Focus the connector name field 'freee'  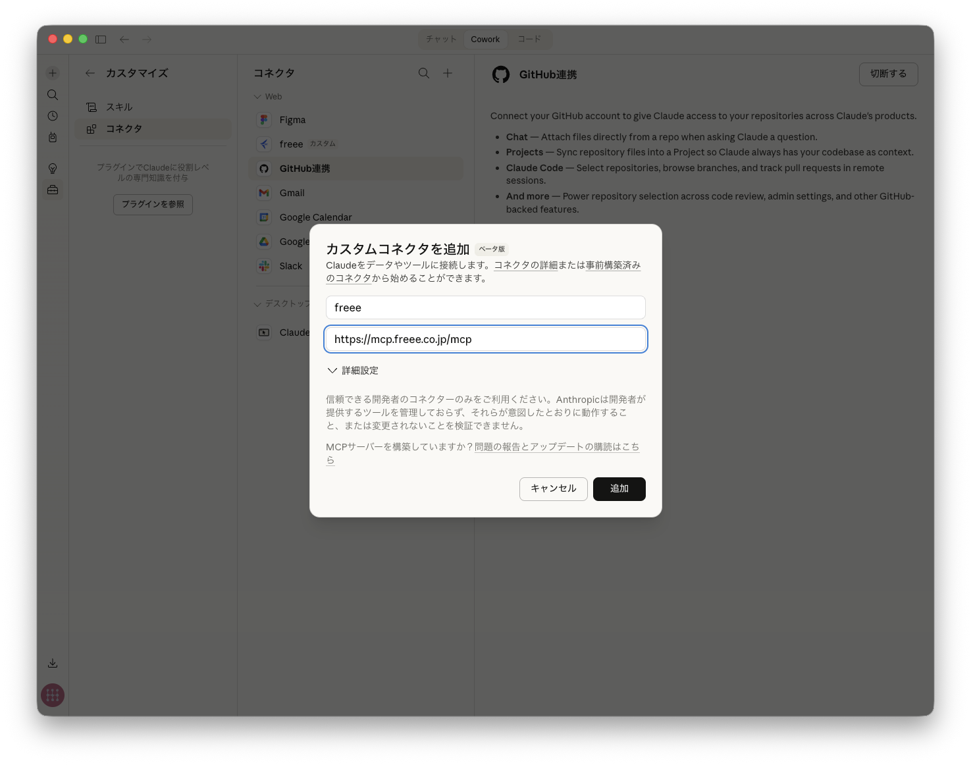[485, 307]
